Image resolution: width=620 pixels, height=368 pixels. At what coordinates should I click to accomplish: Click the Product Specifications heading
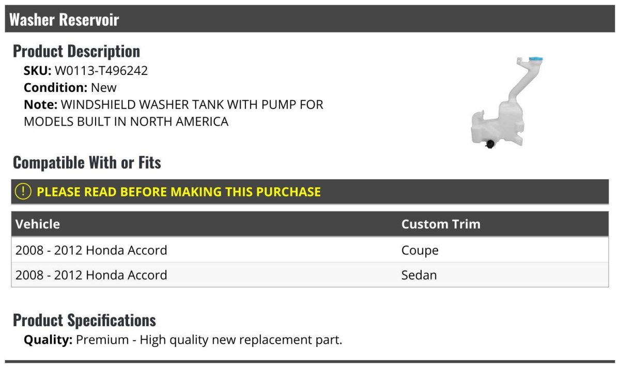pos(84,320)
